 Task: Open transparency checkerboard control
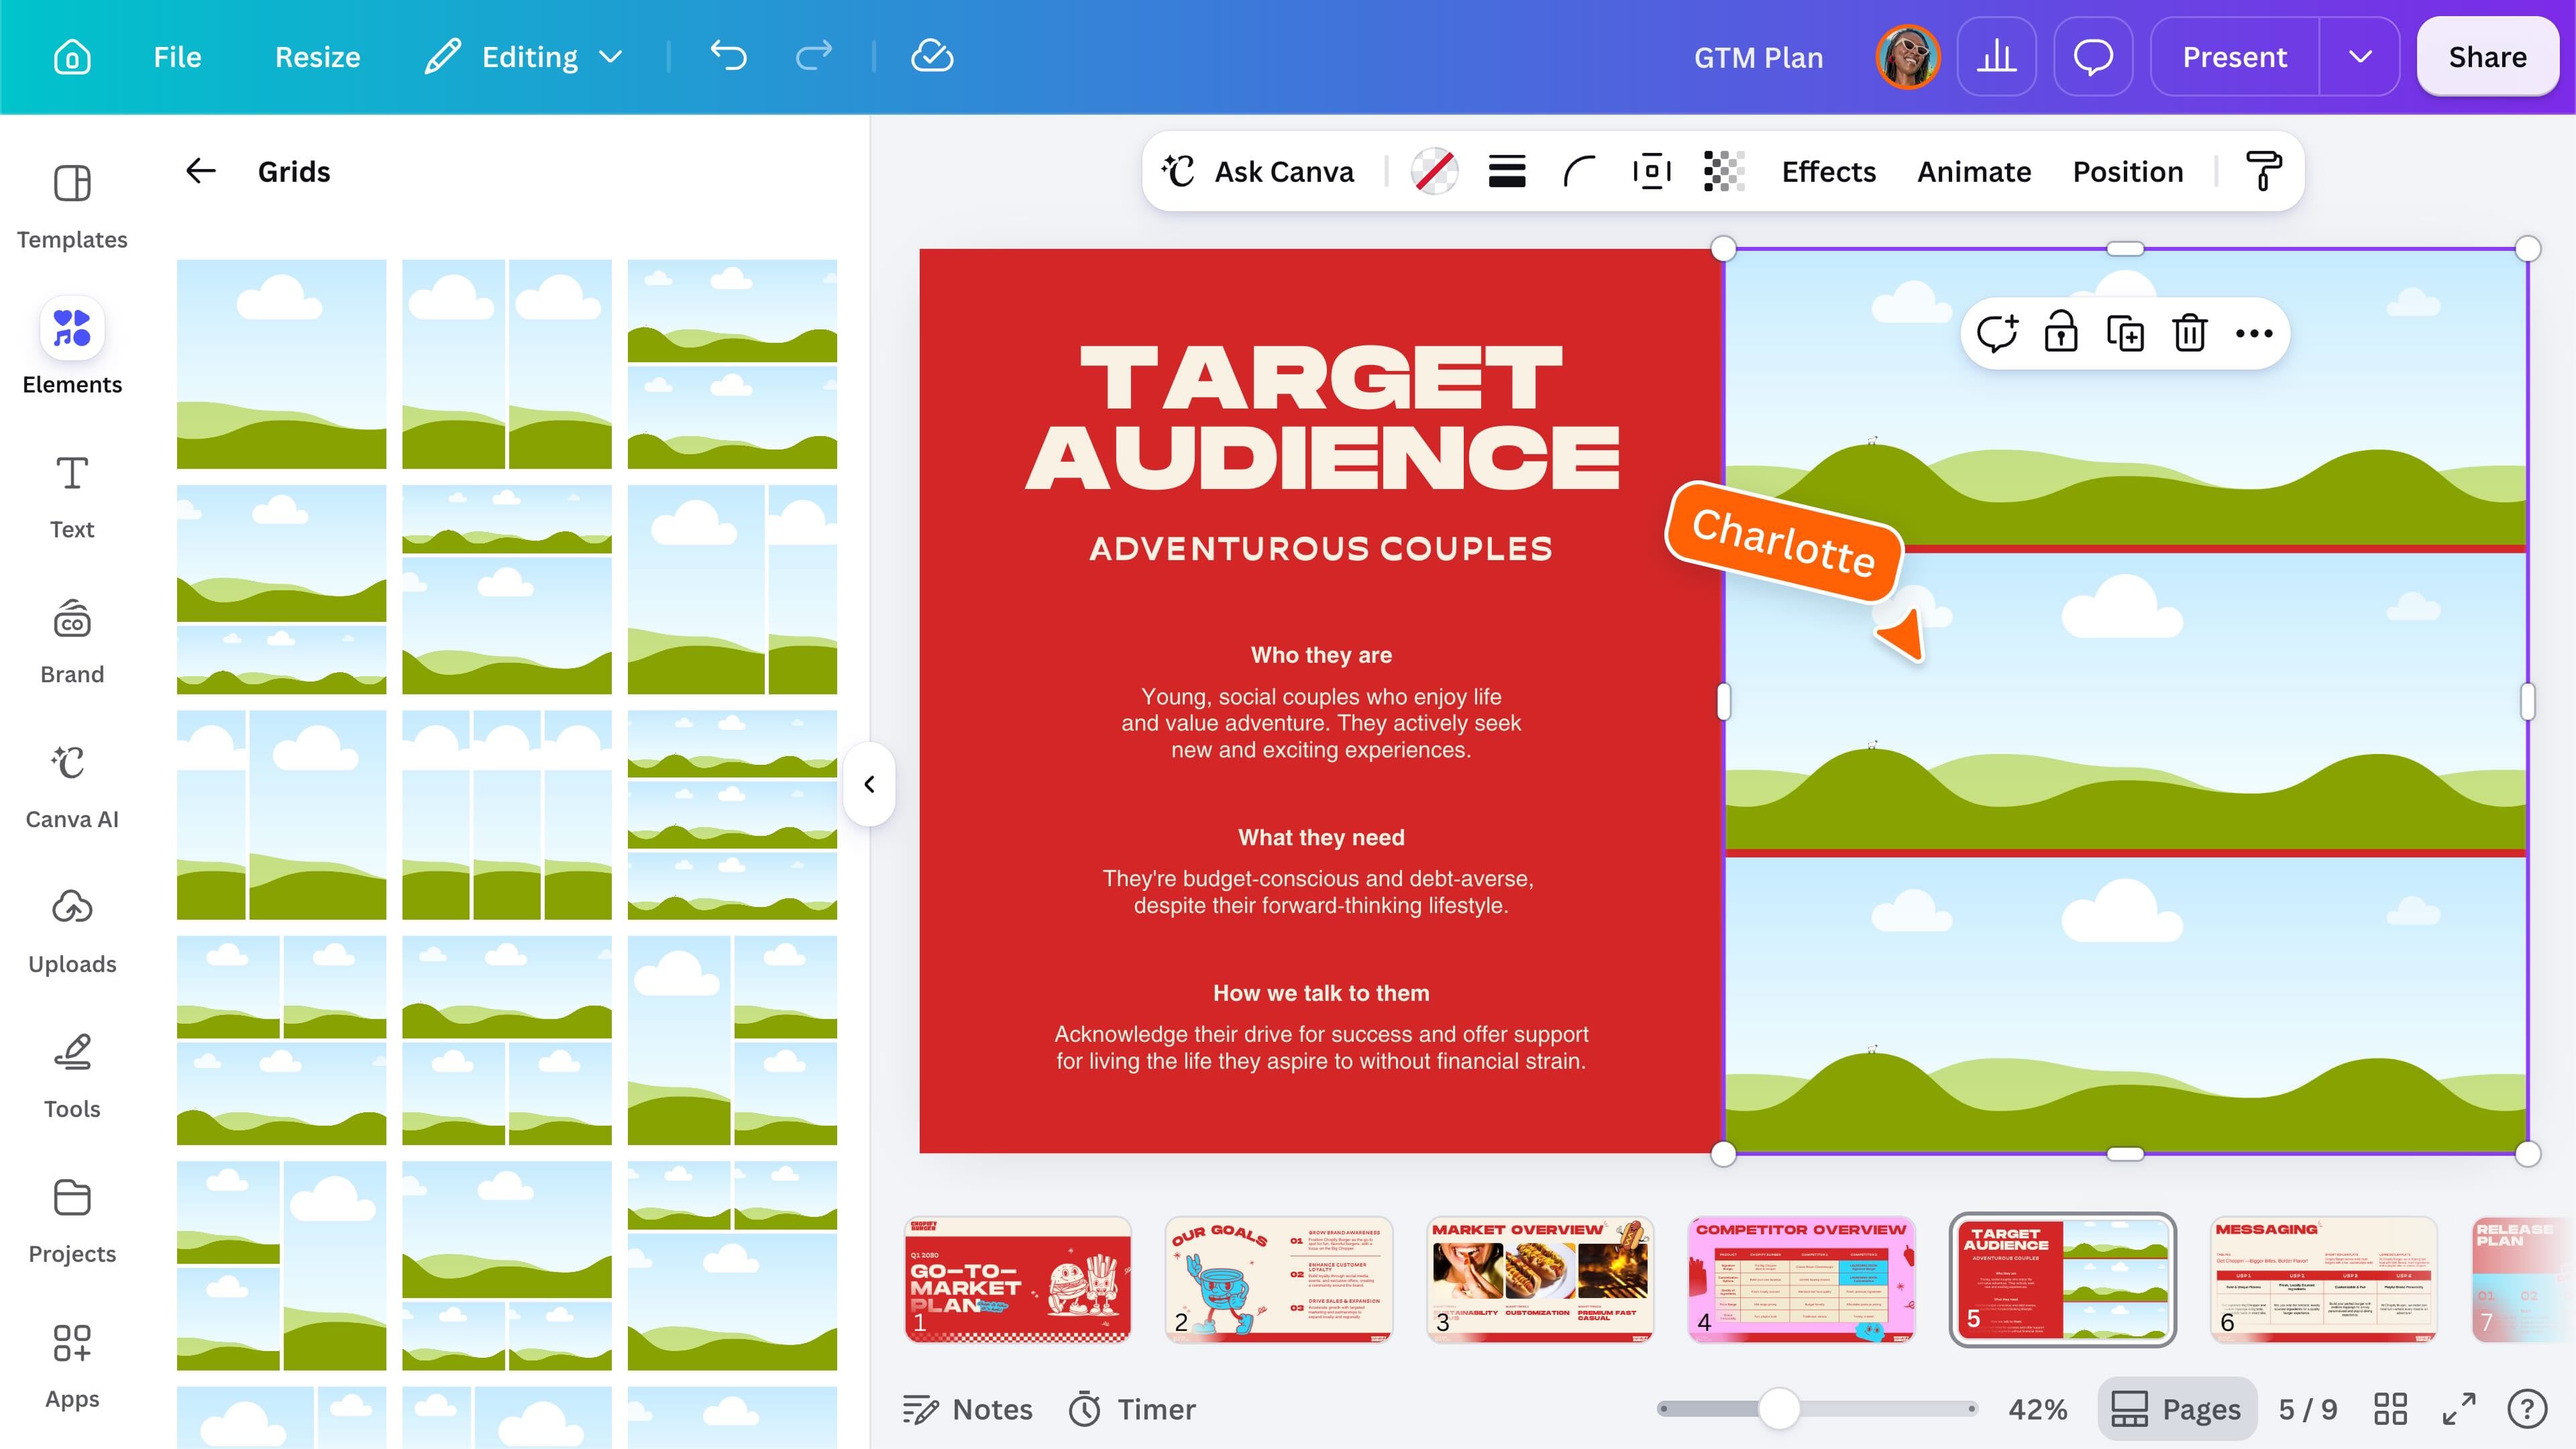(1724, 171)
